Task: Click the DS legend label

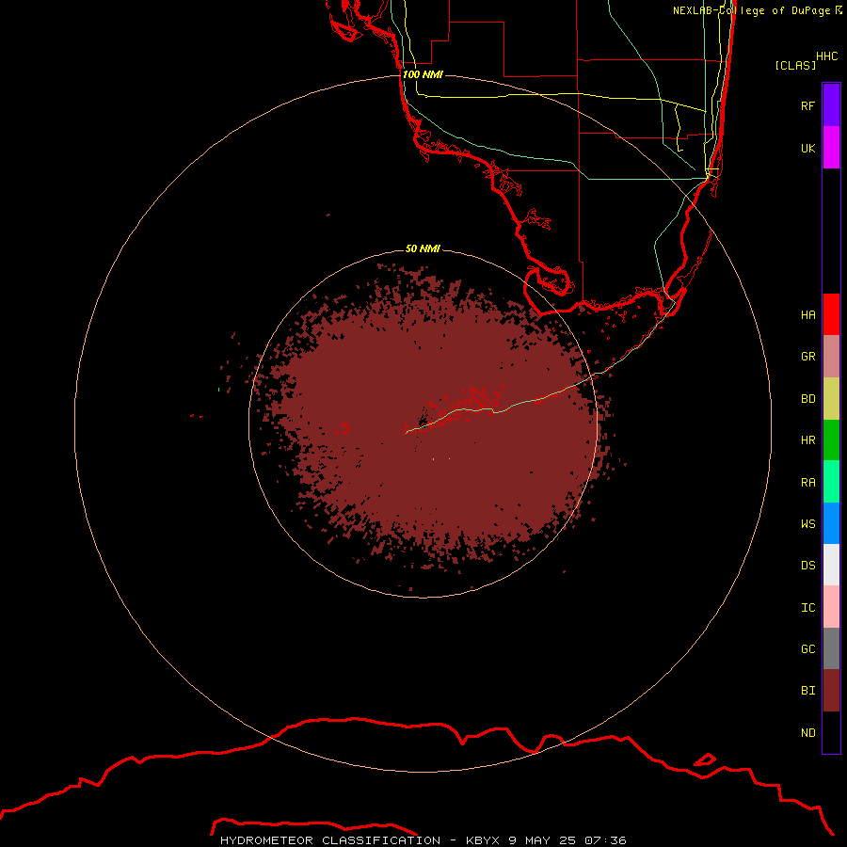Action: (x=807, y=566)
